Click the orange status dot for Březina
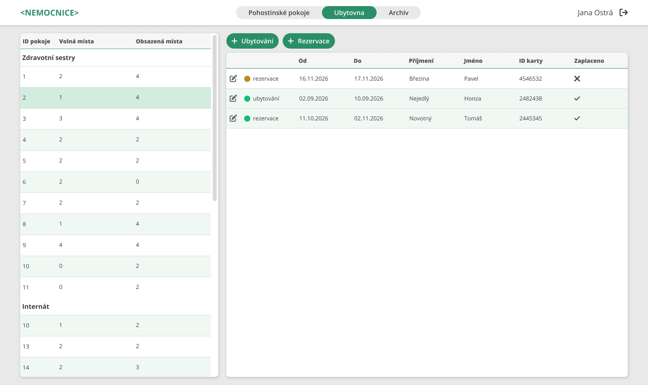The width and height of the screenshot is (648, 385). (x=247, y=79)
